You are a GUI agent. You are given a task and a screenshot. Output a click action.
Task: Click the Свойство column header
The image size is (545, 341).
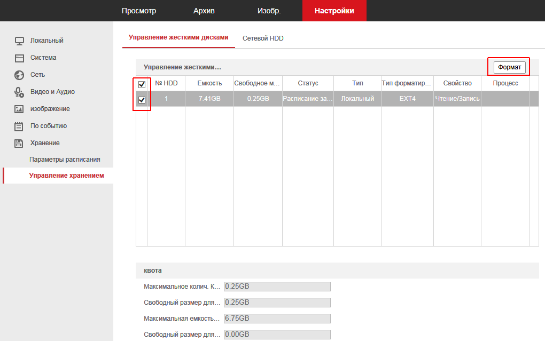457,83
